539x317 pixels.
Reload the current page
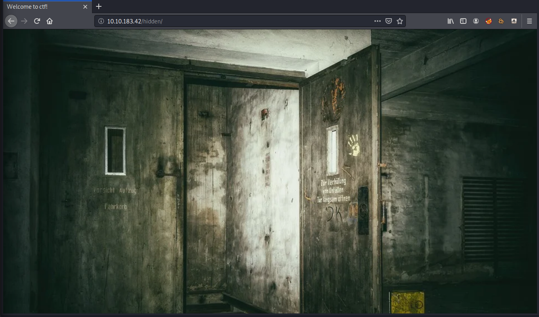coord(37,21)
